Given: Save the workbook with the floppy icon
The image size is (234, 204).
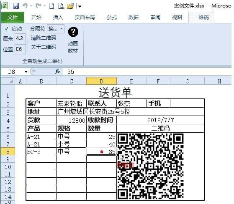Looking at the screenshot, I should [x=16, y=6].
